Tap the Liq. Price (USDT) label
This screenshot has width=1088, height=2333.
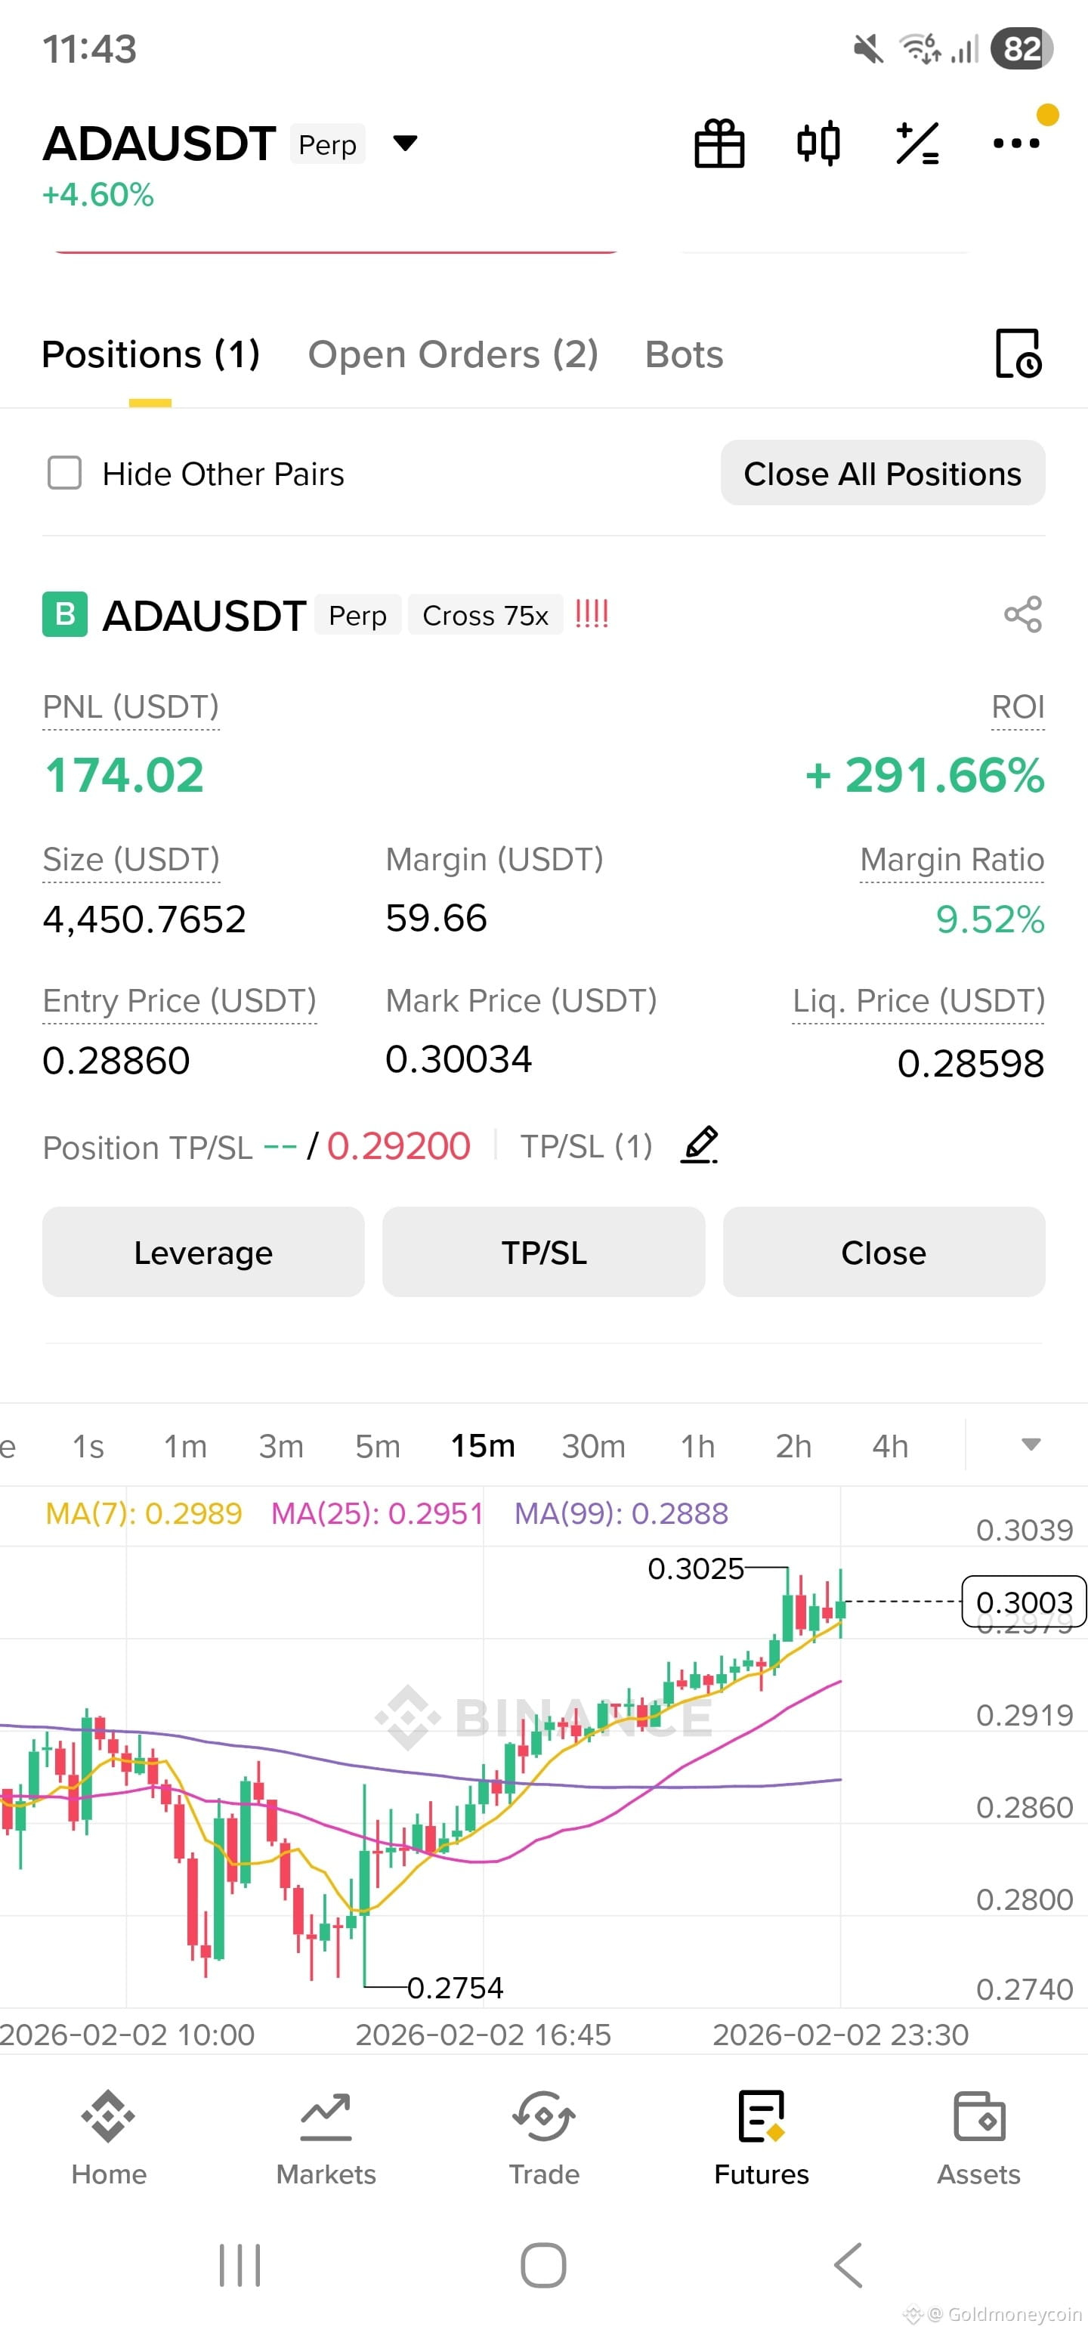tap(919, 1001)
